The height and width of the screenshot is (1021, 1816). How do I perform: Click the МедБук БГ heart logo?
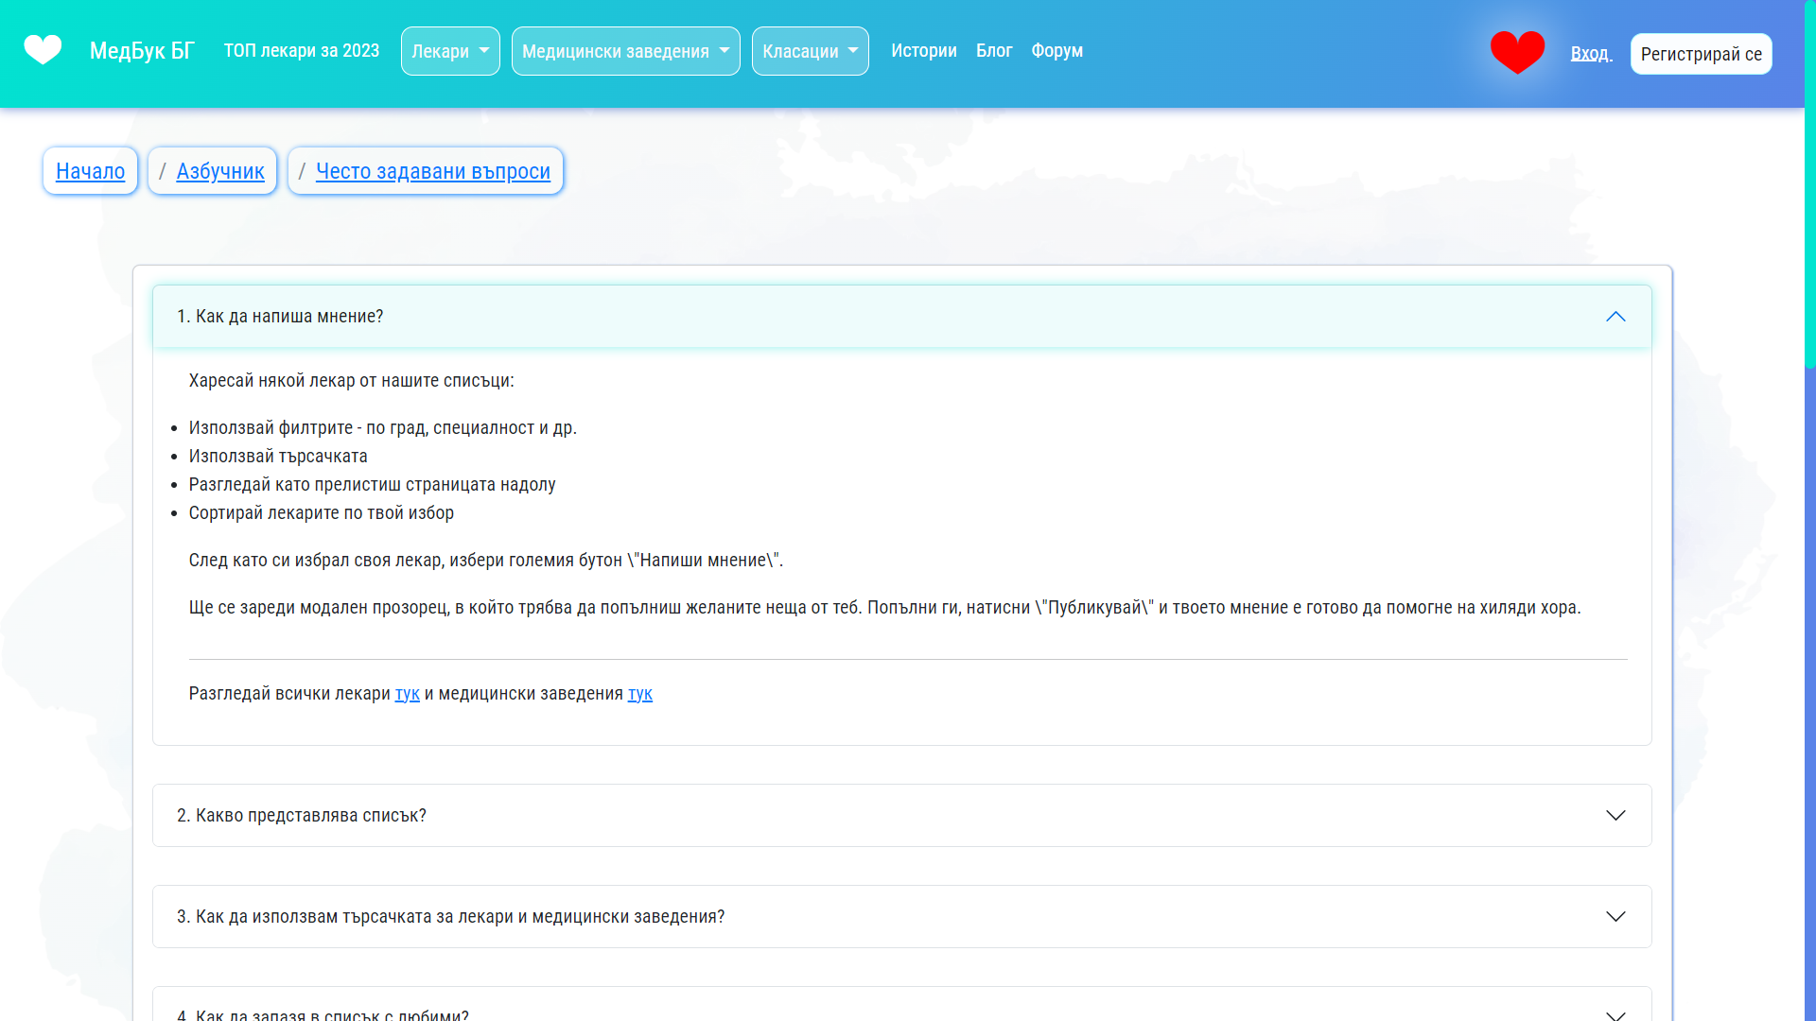tap(43, 50)
